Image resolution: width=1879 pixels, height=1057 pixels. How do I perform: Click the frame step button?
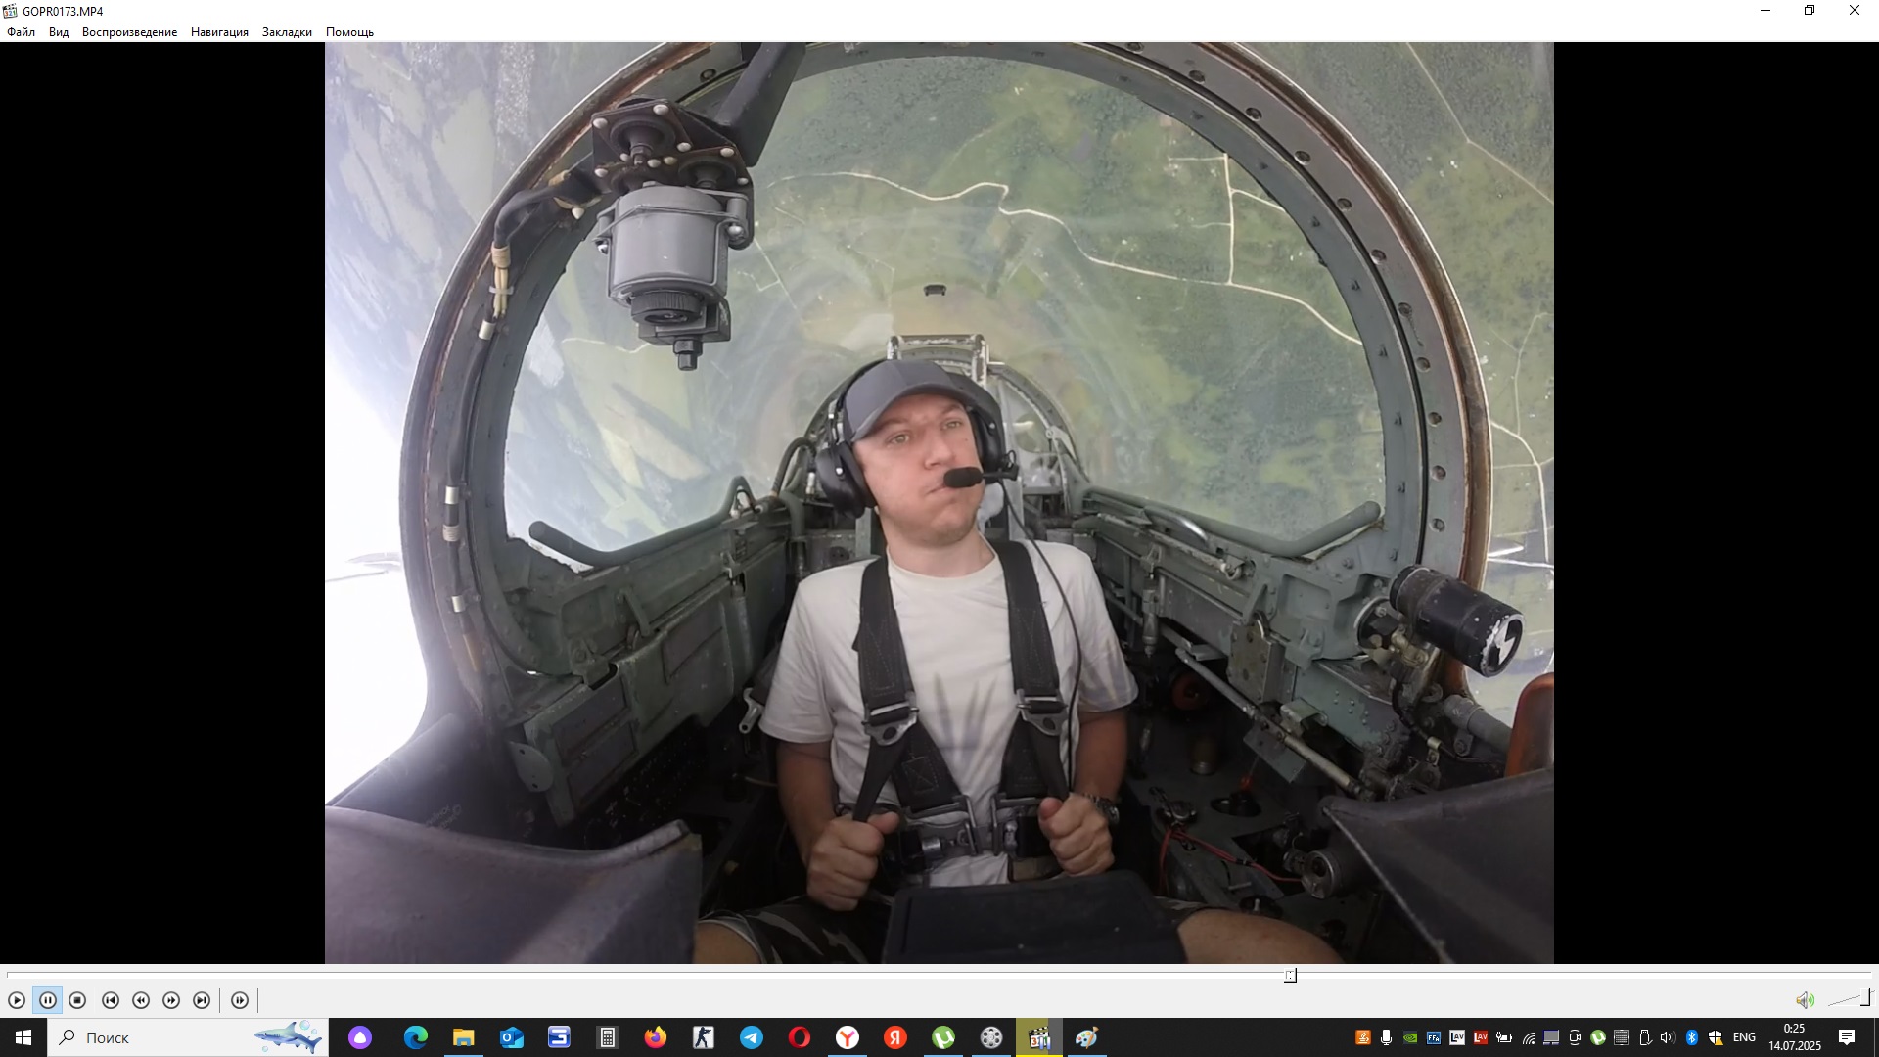(240, 1000)
